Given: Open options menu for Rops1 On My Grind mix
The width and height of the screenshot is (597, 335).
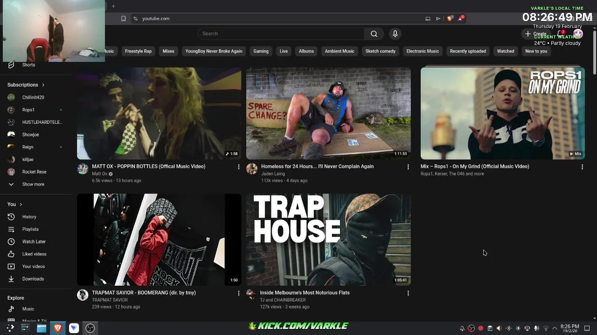Looking at the screenshot, I should (582, 167).
